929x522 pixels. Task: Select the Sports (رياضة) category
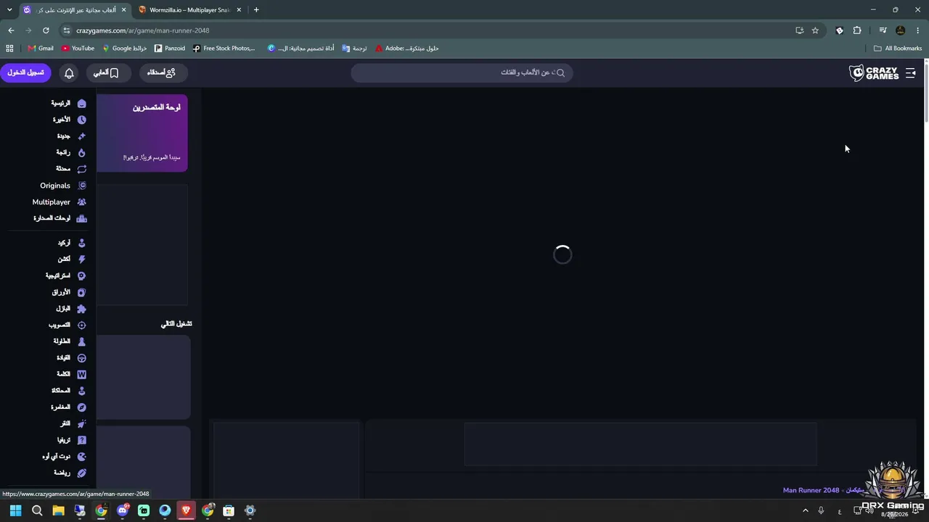point(70,473)
